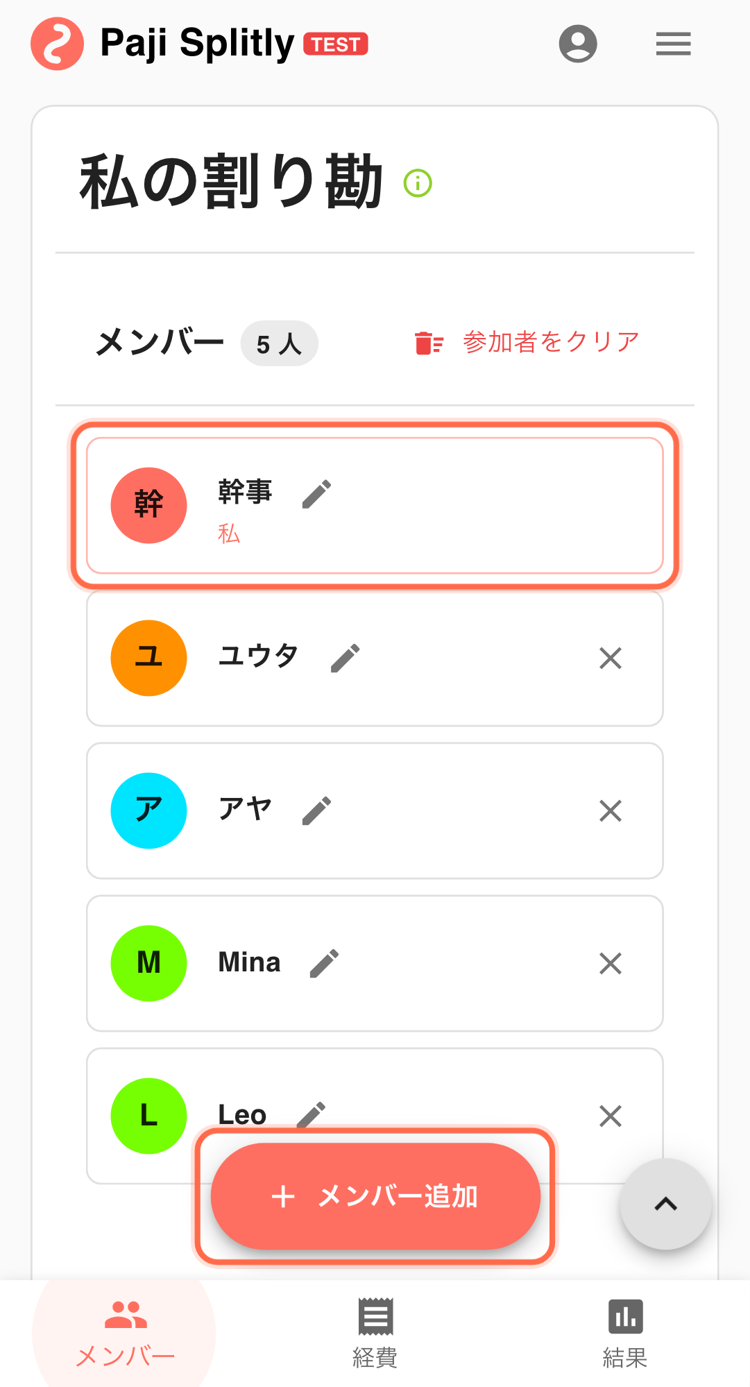Open the hamburger menu
Screen dimensions: 750x1387
click(x=673, y=44)
